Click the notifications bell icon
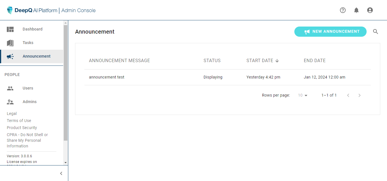This screenshot has height=181, width=387. 356,10
